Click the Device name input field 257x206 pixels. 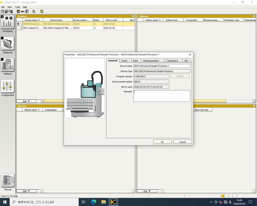162,66
